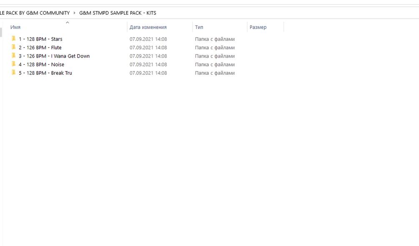Sort by the Размер column header
The width and height of the screenshot is (419, 246).
(258, 27)
